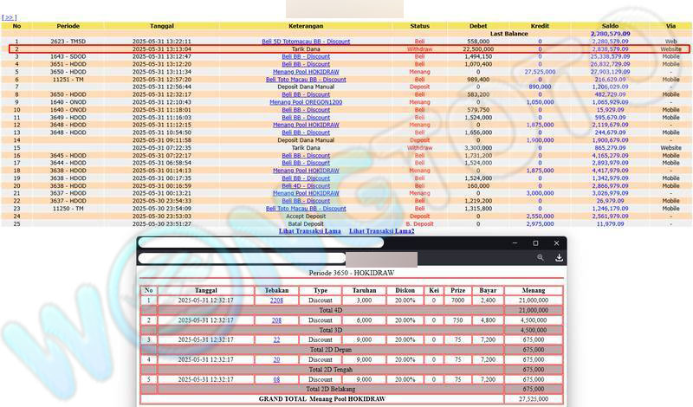Click the zoom magnifier icon in popup toolbar
This screenshot has width=693, height=407.
point(541,258)
